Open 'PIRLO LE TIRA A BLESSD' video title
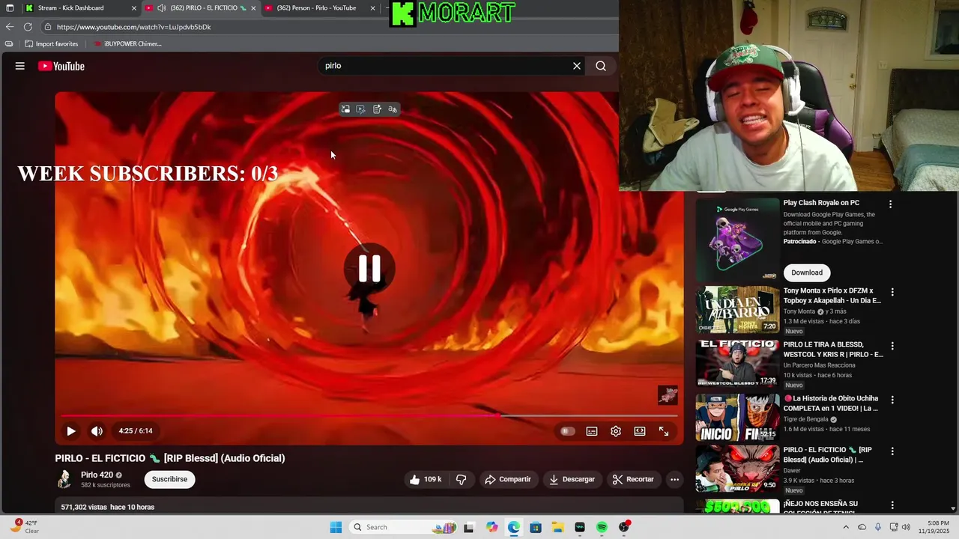Screen dimensions: 959x539 point(832,350)
